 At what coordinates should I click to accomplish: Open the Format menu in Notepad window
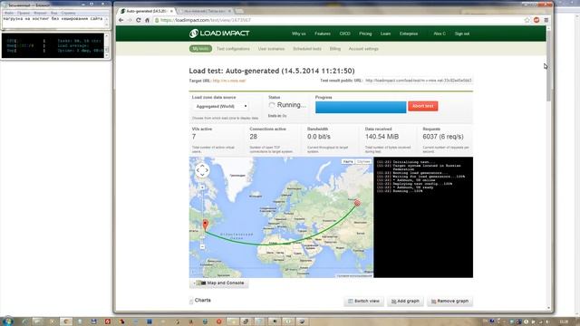[x=40, y=13]
